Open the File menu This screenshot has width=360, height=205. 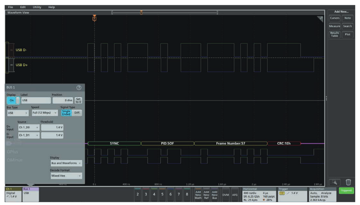tap(11, 7)
